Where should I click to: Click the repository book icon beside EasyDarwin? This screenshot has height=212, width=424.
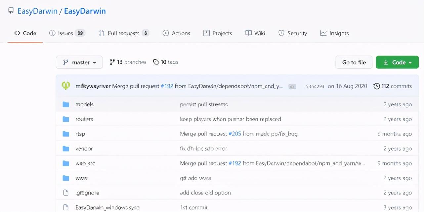coord(11,11)
